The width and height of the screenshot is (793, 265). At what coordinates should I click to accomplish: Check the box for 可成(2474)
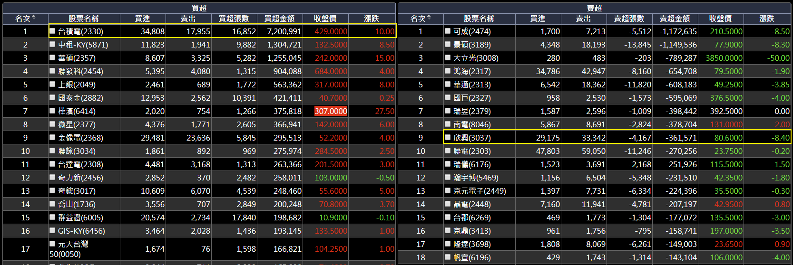coord(448,31)
